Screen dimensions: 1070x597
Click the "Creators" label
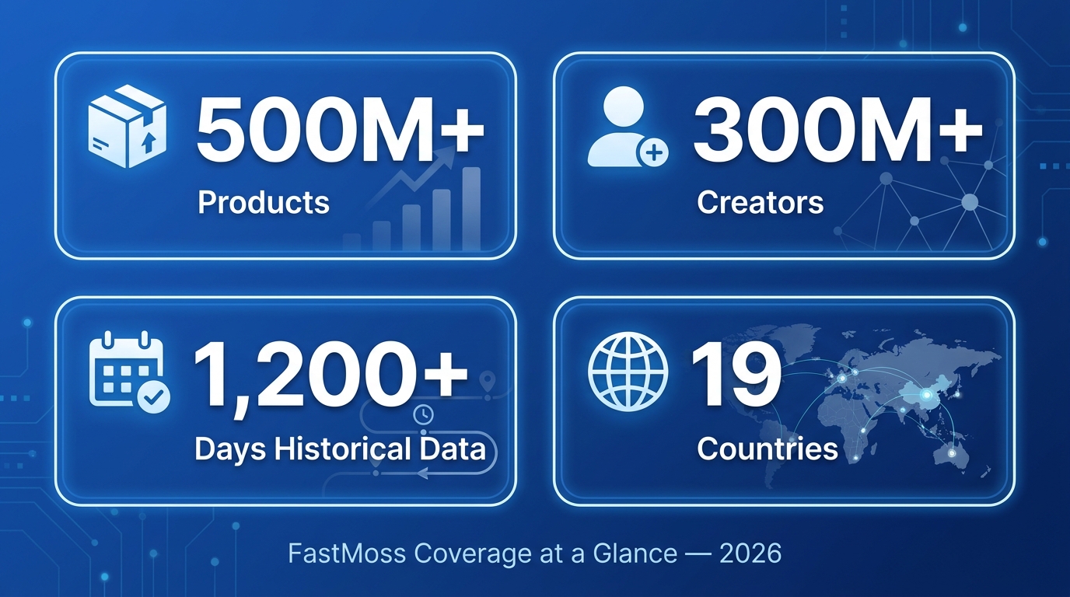[761, 203]
